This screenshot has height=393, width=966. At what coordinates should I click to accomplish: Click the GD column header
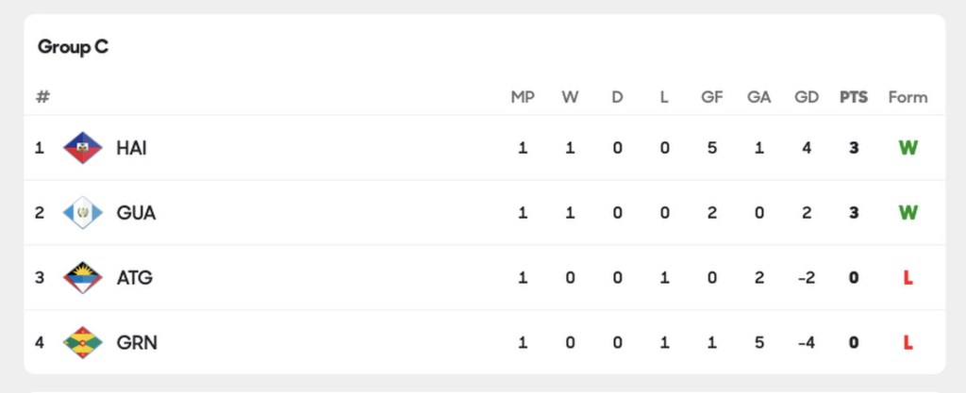pyautogui.click(x=807, y=97)
